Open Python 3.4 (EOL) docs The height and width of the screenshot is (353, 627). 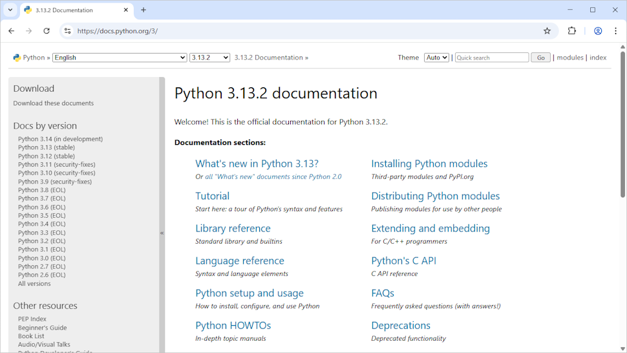[x=41, y=224]
